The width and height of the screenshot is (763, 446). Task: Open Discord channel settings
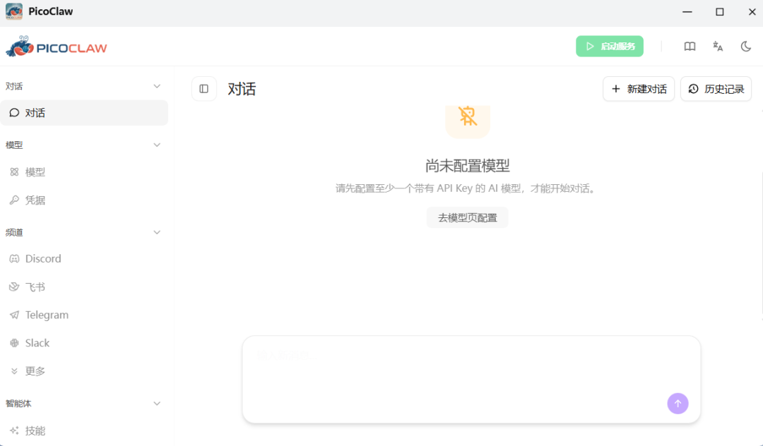coord(84,258)
